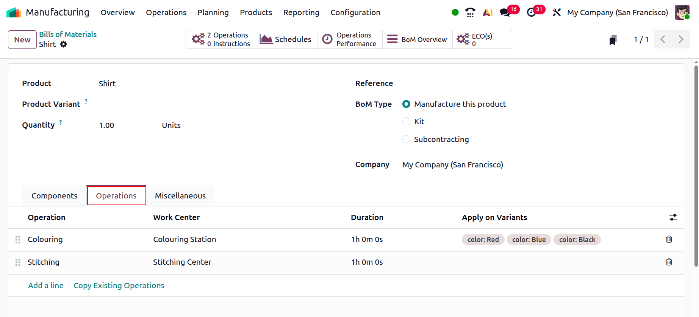Click the color: Red variant tag
Viewport: 699px width, 317px height.
click(x=483, y=240)
